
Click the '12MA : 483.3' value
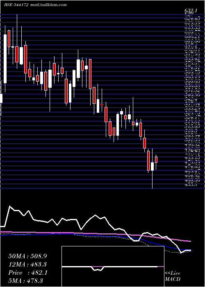point(27,264)
